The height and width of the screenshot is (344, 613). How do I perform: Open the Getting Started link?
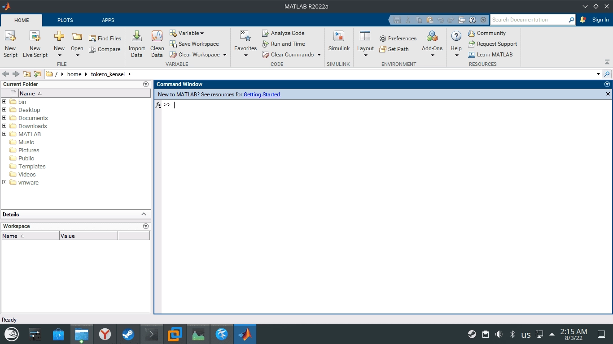(x=262, y=95)
